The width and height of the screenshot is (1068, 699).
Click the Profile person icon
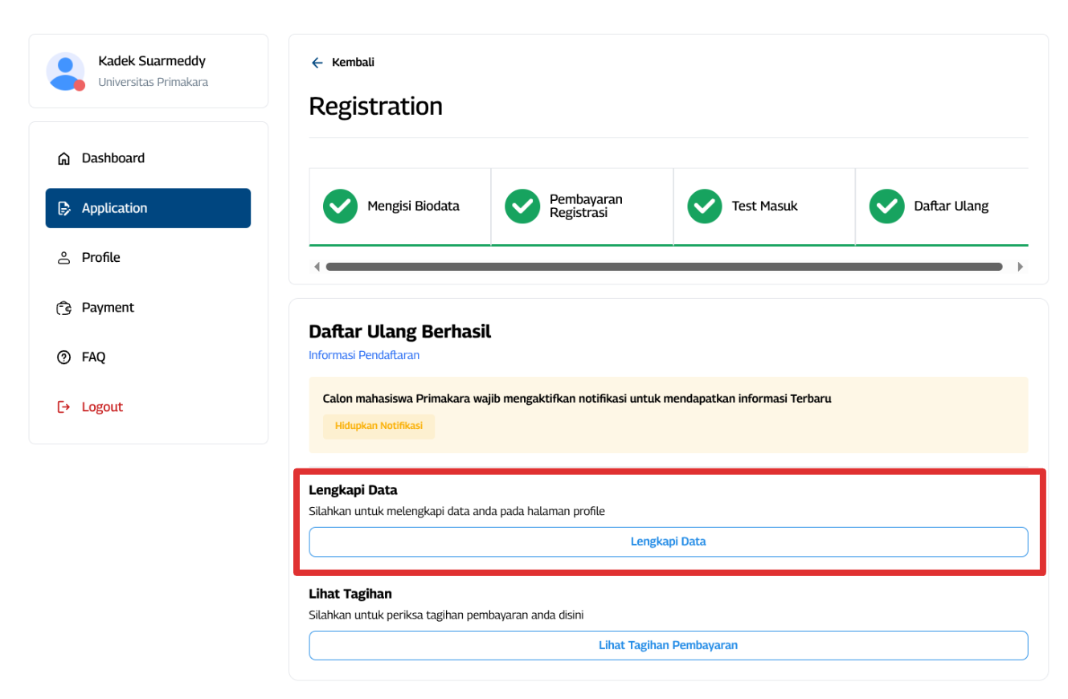[64, 259]
